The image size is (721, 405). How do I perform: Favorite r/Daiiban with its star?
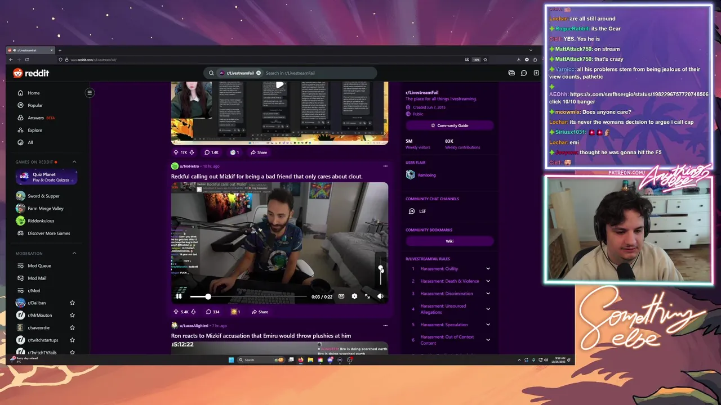pyautogui.click(x=72, y=303)
